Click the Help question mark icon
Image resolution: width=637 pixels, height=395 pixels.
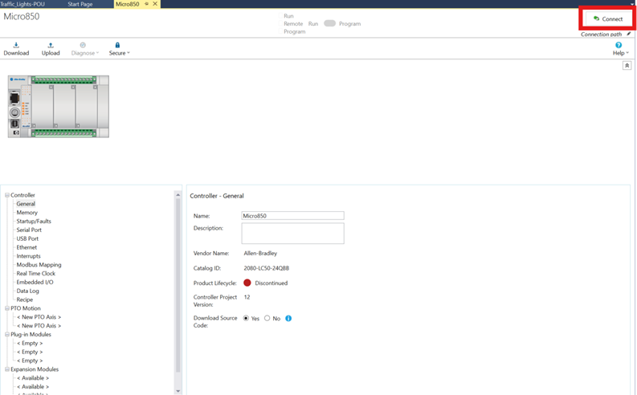tap(619, 46)
